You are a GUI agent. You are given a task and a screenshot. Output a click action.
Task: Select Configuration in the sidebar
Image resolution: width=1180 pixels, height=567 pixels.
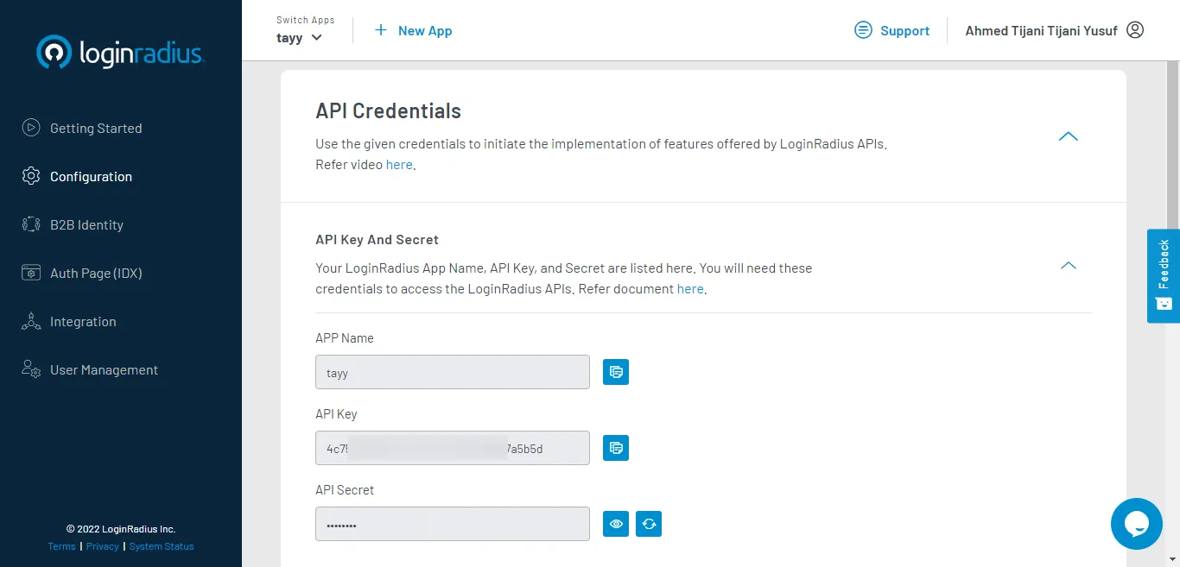click(x=90, y=176)
